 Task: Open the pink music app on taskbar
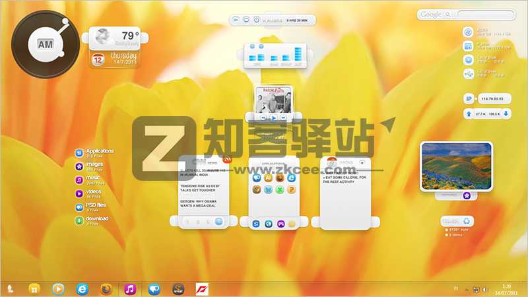130,289
